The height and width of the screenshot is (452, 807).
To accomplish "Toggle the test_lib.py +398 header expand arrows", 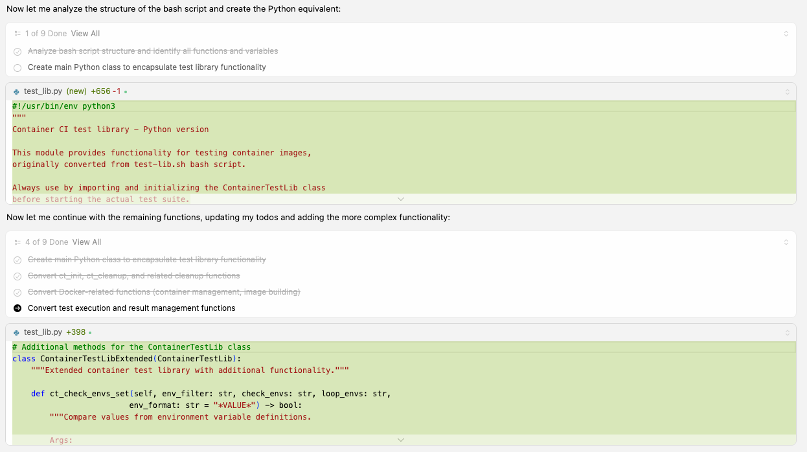I will coord(786,332).
